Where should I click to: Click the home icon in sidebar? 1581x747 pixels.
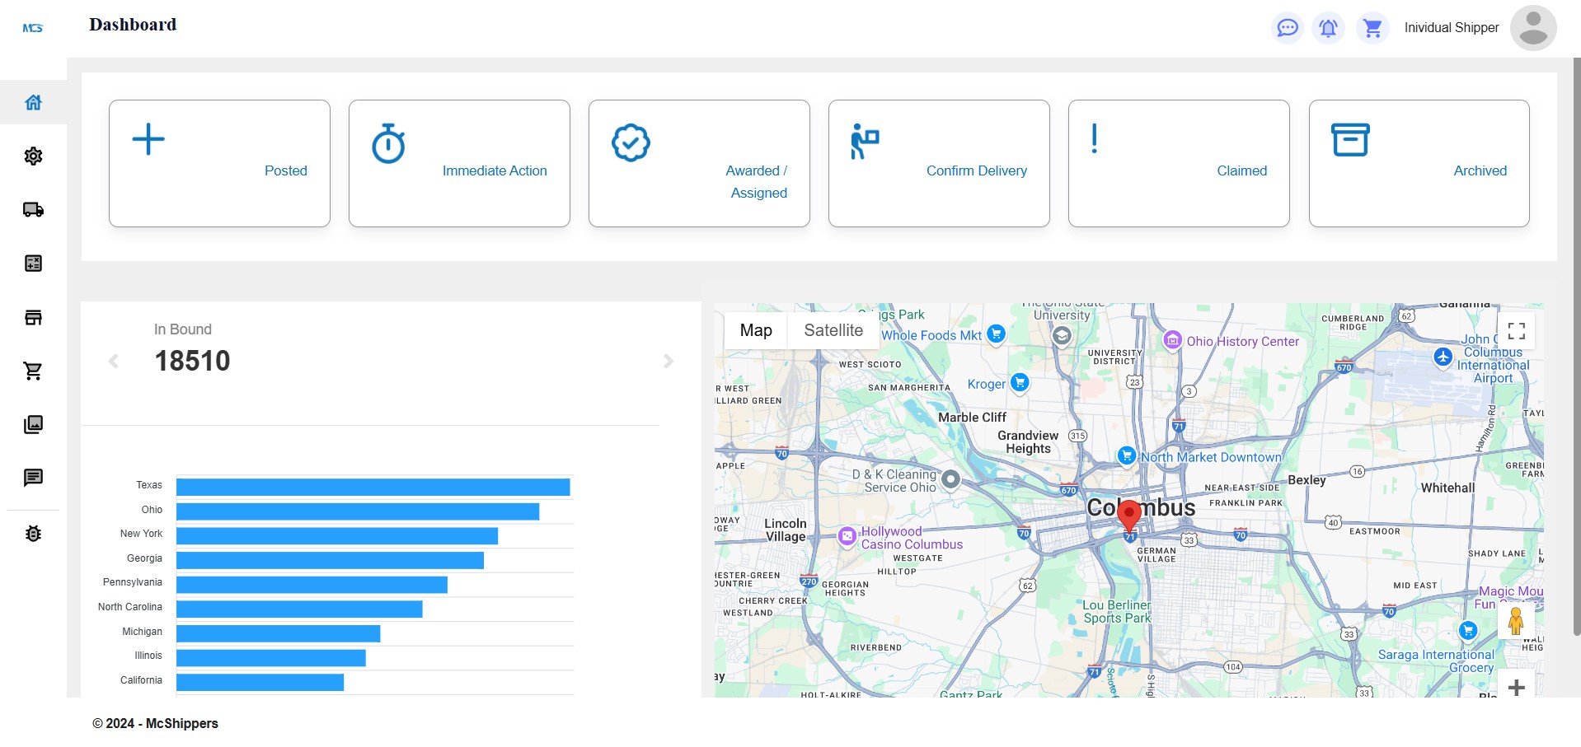click(x=33, y=102)
